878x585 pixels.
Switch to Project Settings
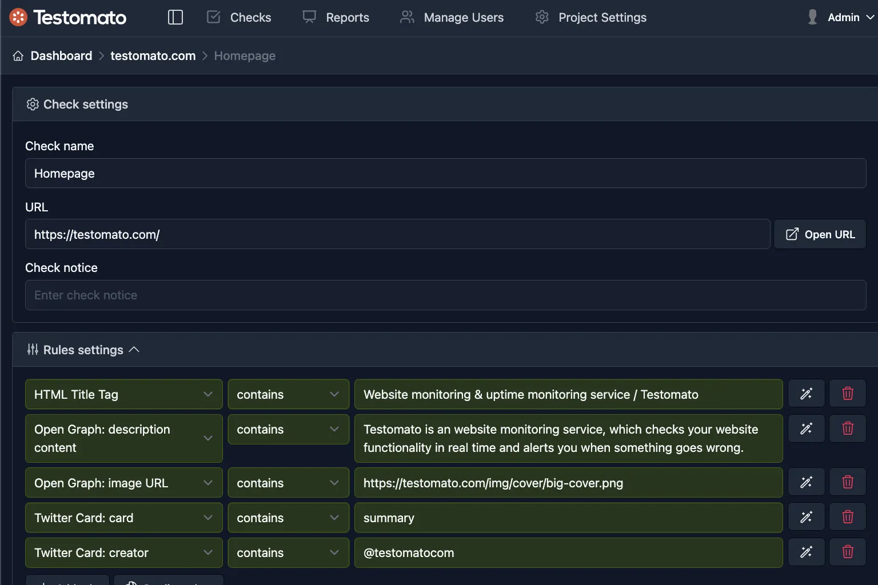(x=602, y=17)
